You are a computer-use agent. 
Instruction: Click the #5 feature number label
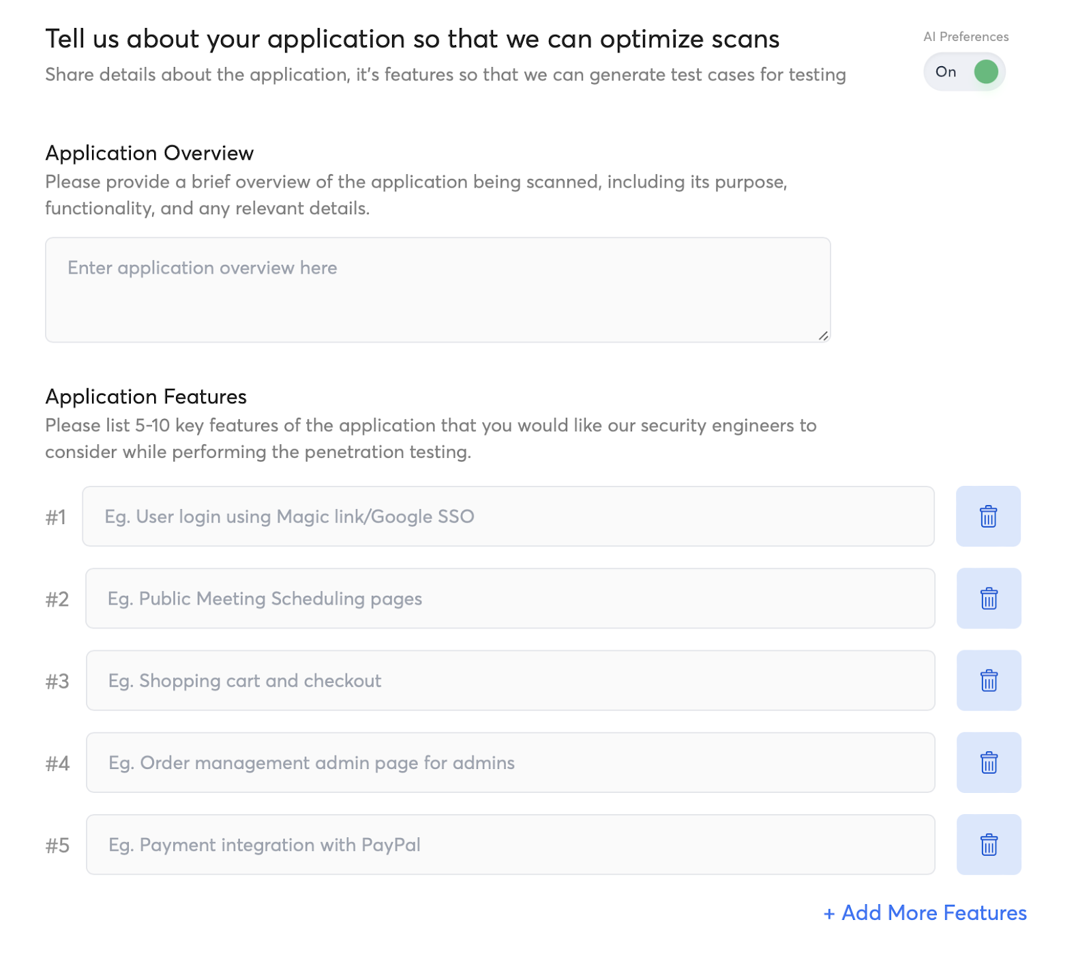tap(57, 845)
